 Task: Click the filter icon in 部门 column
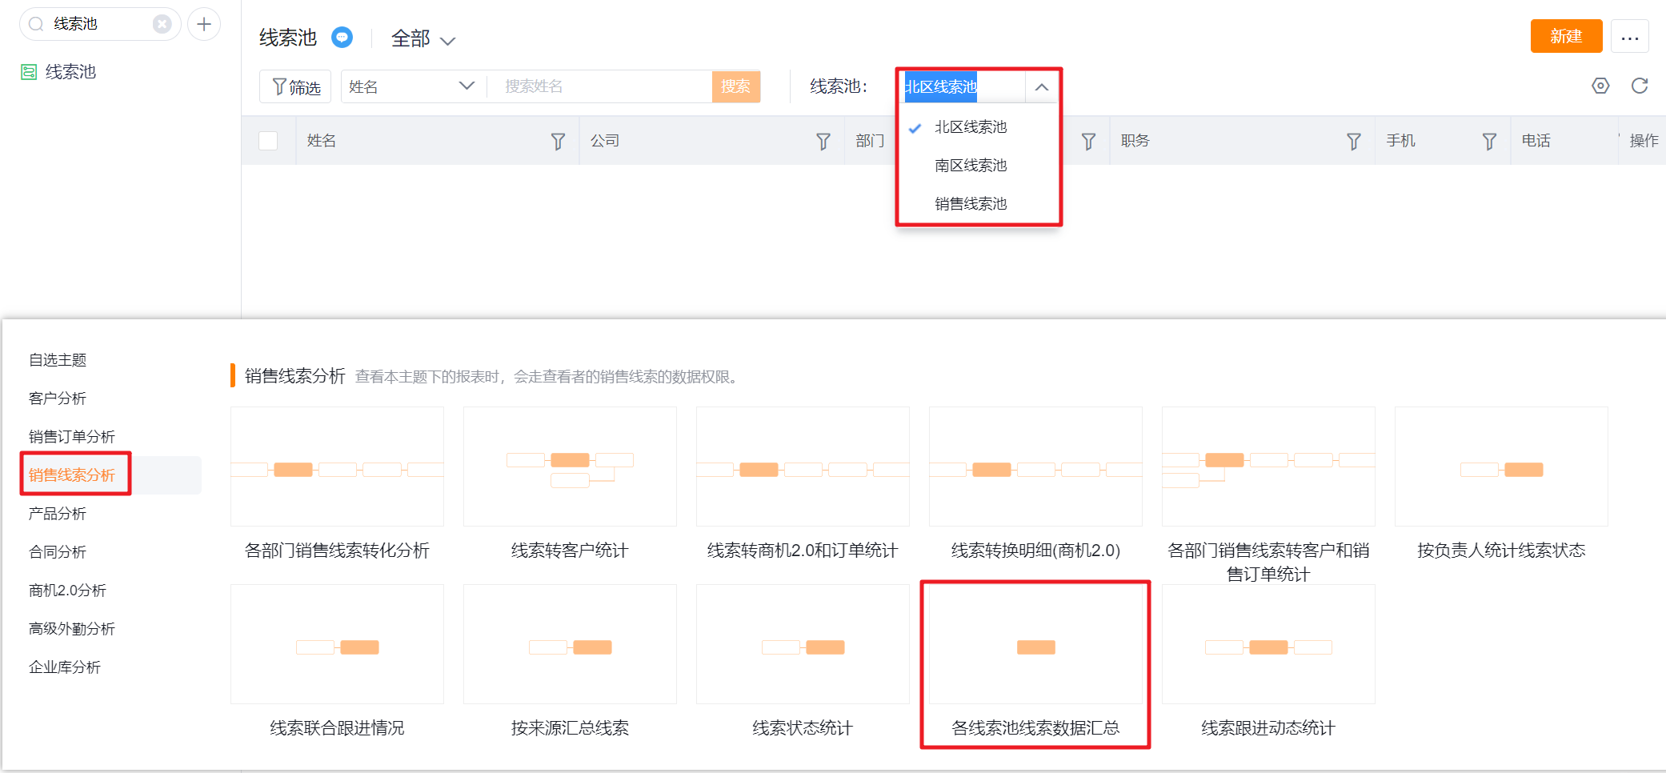[1088, 142]
